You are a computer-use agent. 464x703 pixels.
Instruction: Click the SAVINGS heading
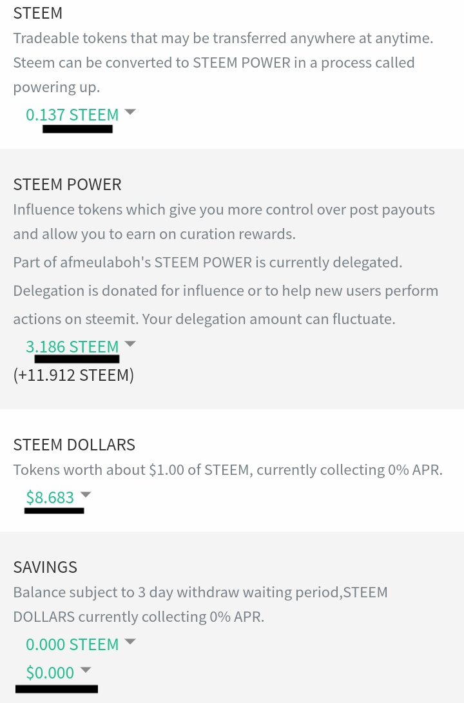(45, 567)
